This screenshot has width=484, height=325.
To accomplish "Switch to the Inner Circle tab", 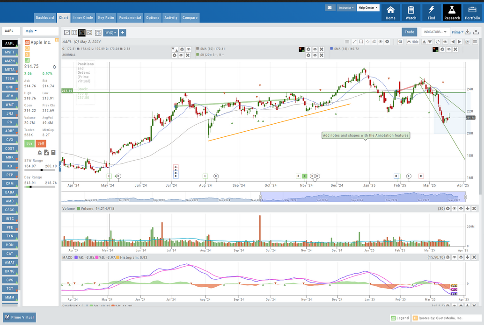I will [83, 18].
